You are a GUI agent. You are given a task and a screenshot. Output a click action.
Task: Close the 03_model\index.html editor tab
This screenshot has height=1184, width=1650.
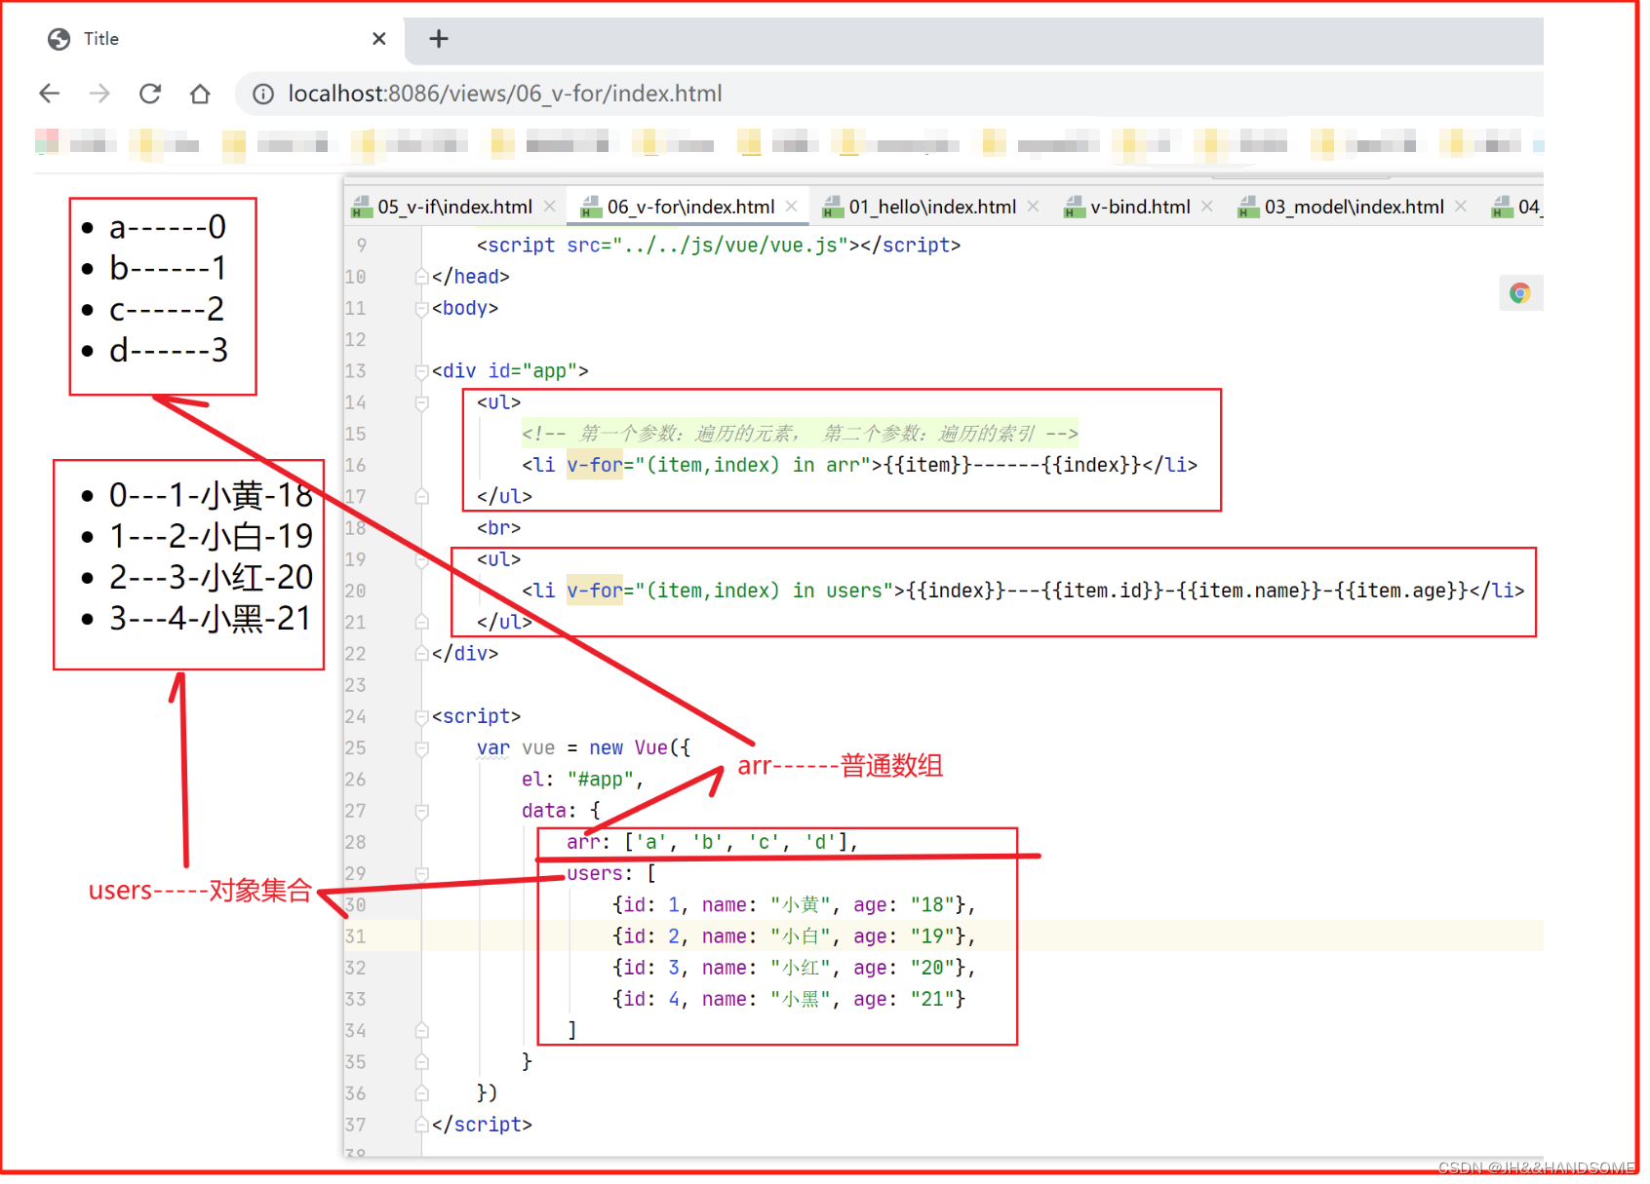click(1461, 207)
